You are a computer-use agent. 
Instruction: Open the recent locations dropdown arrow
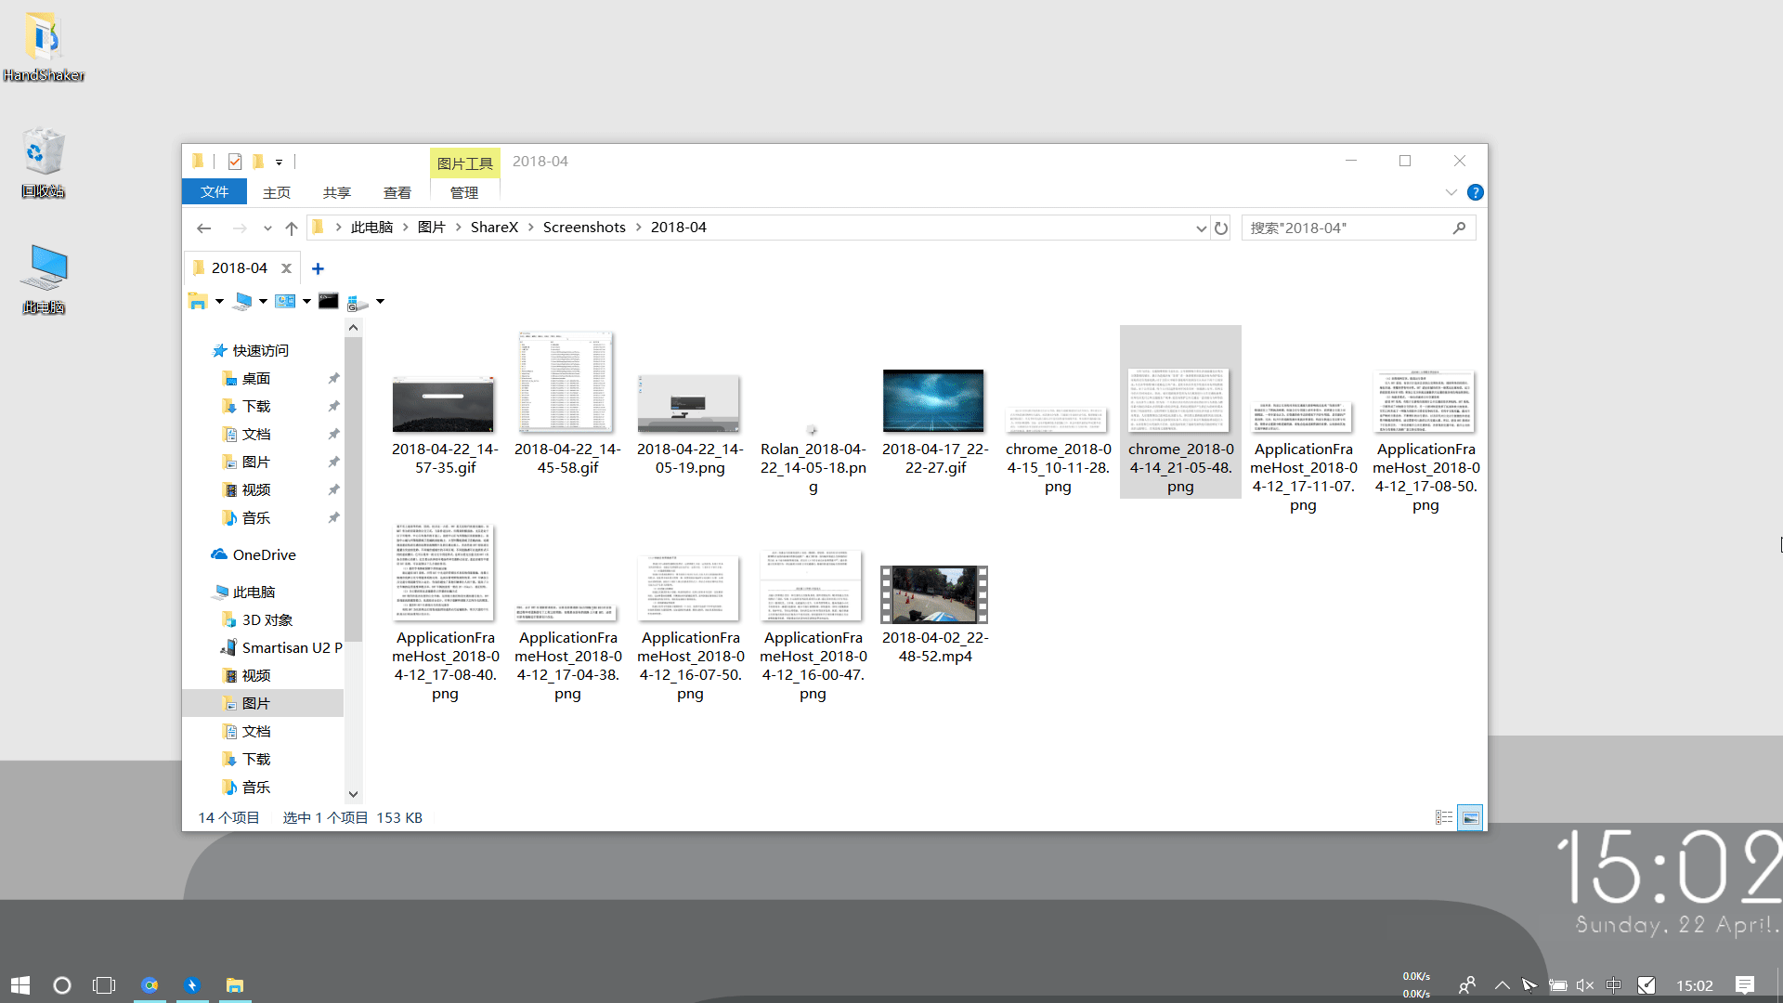coord(267,228)
